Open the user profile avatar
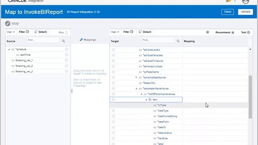 pyautogui.click(x=246, y=2)
